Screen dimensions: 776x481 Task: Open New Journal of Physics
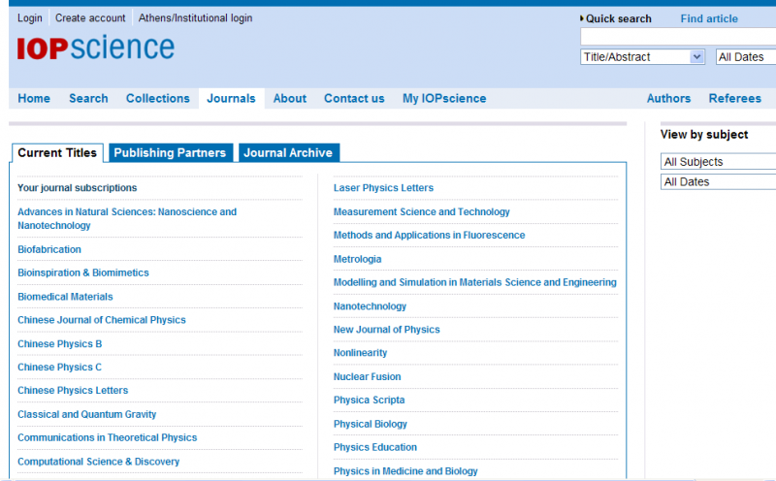386,330
